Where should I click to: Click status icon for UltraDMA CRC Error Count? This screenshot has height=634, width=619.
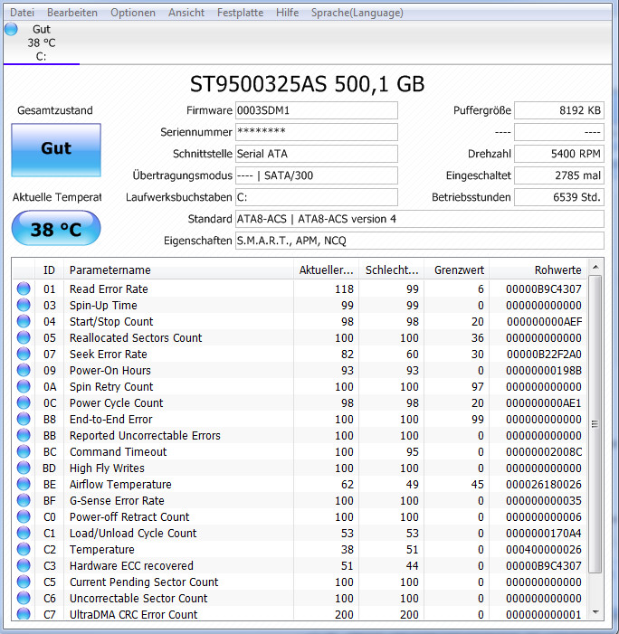pyautogui.click(x=24, y=613)
